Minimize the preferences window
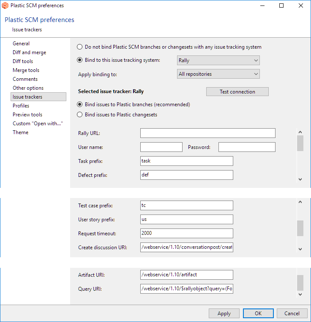The width and height of the screenshot is (311, 322). coord(262,6)
